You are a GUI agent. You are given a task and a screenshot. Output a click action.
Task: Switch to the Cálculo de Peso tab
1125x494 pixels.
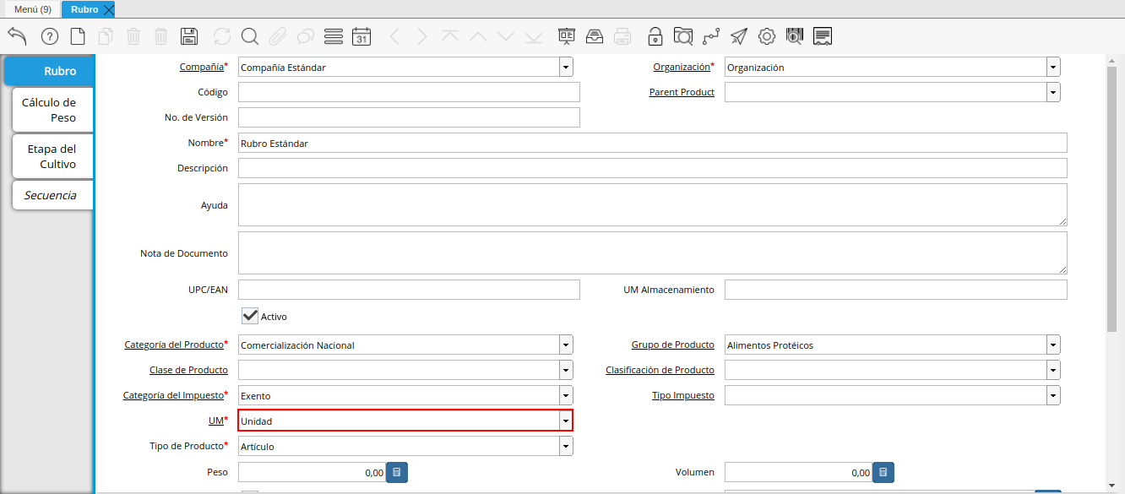(x=51, y=110)
